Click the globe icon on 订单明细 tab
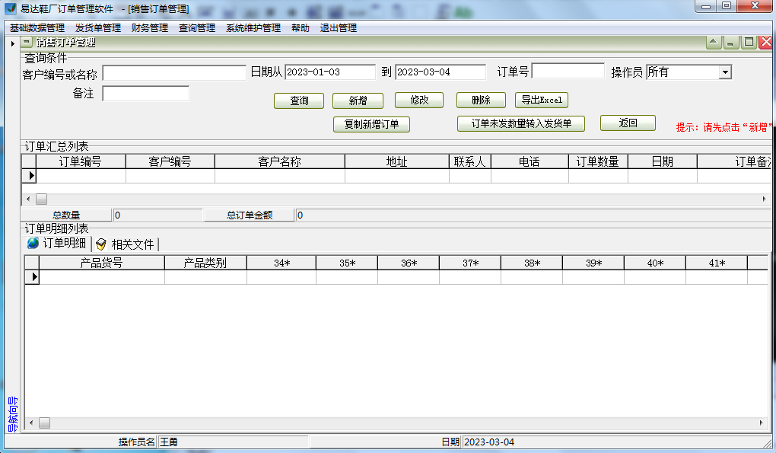The height and width of the screenshot is (453, 776). (x=33, y=243)
